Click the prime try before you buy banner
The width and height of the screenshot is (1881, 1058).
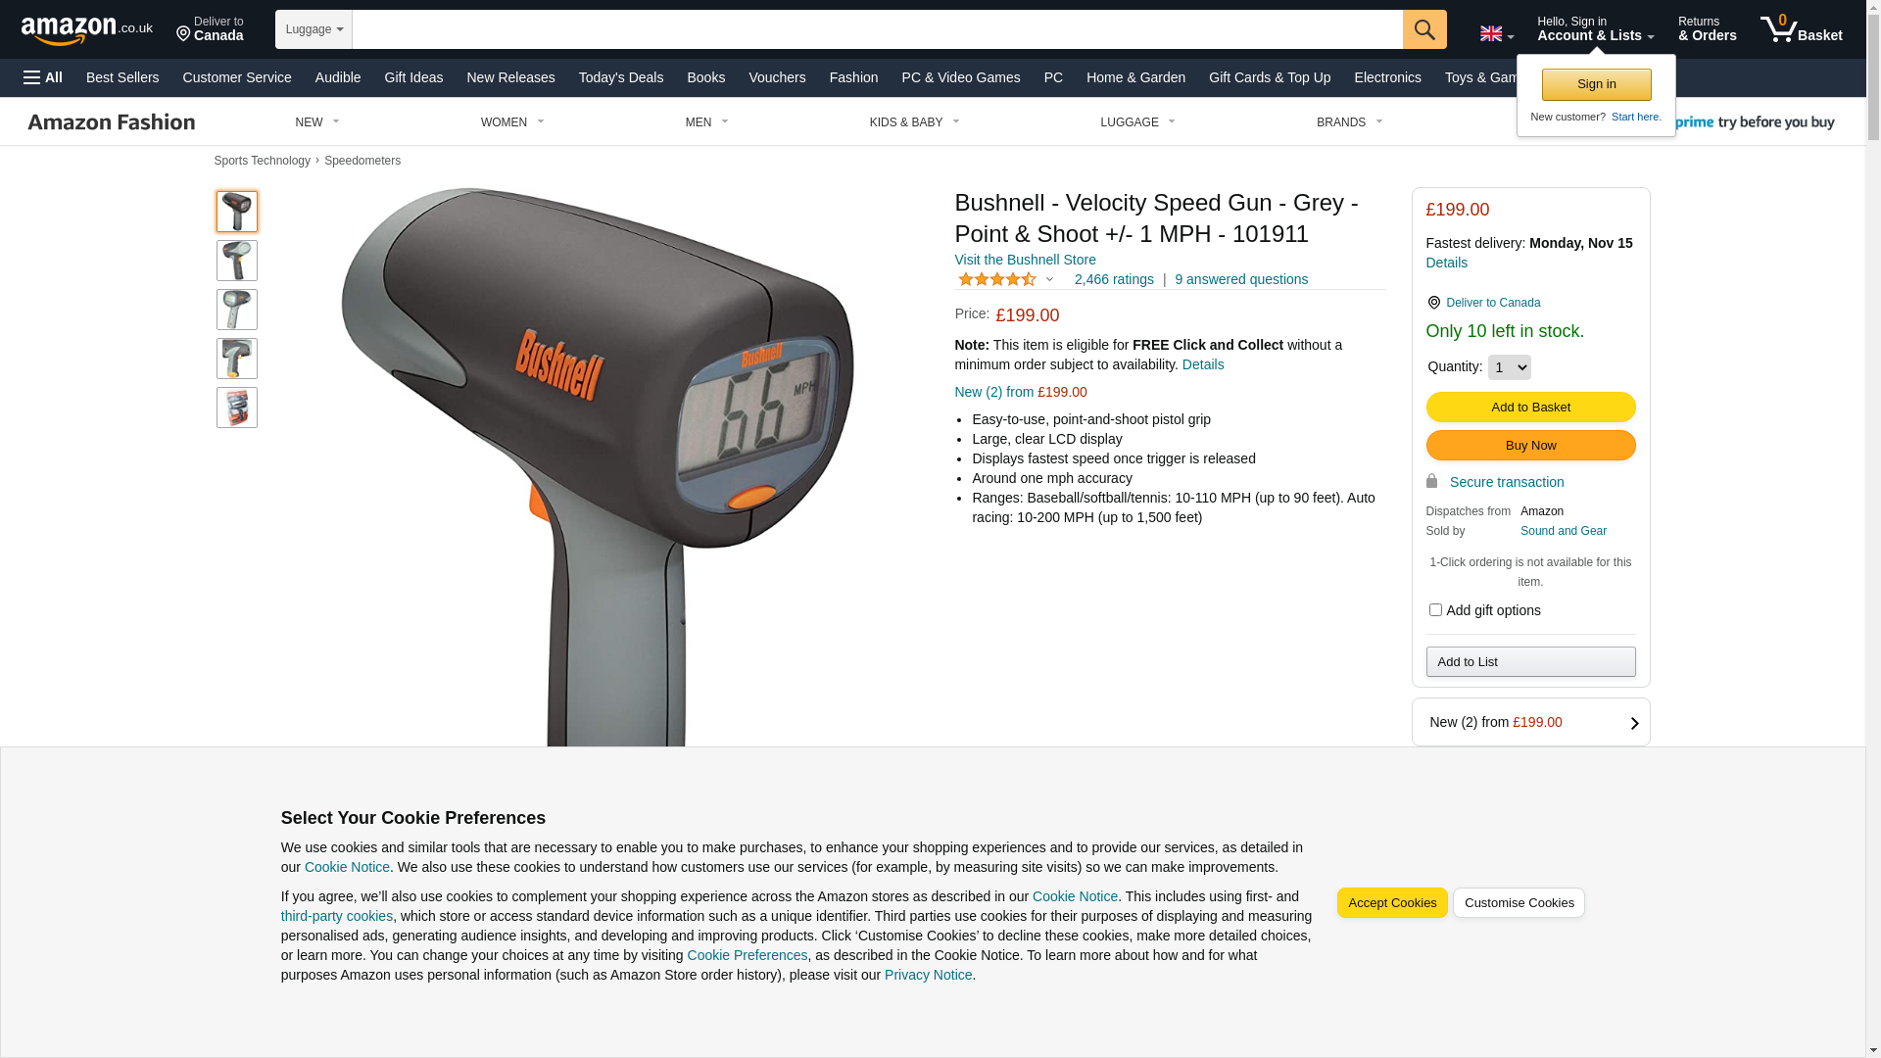coord(1752,122)
